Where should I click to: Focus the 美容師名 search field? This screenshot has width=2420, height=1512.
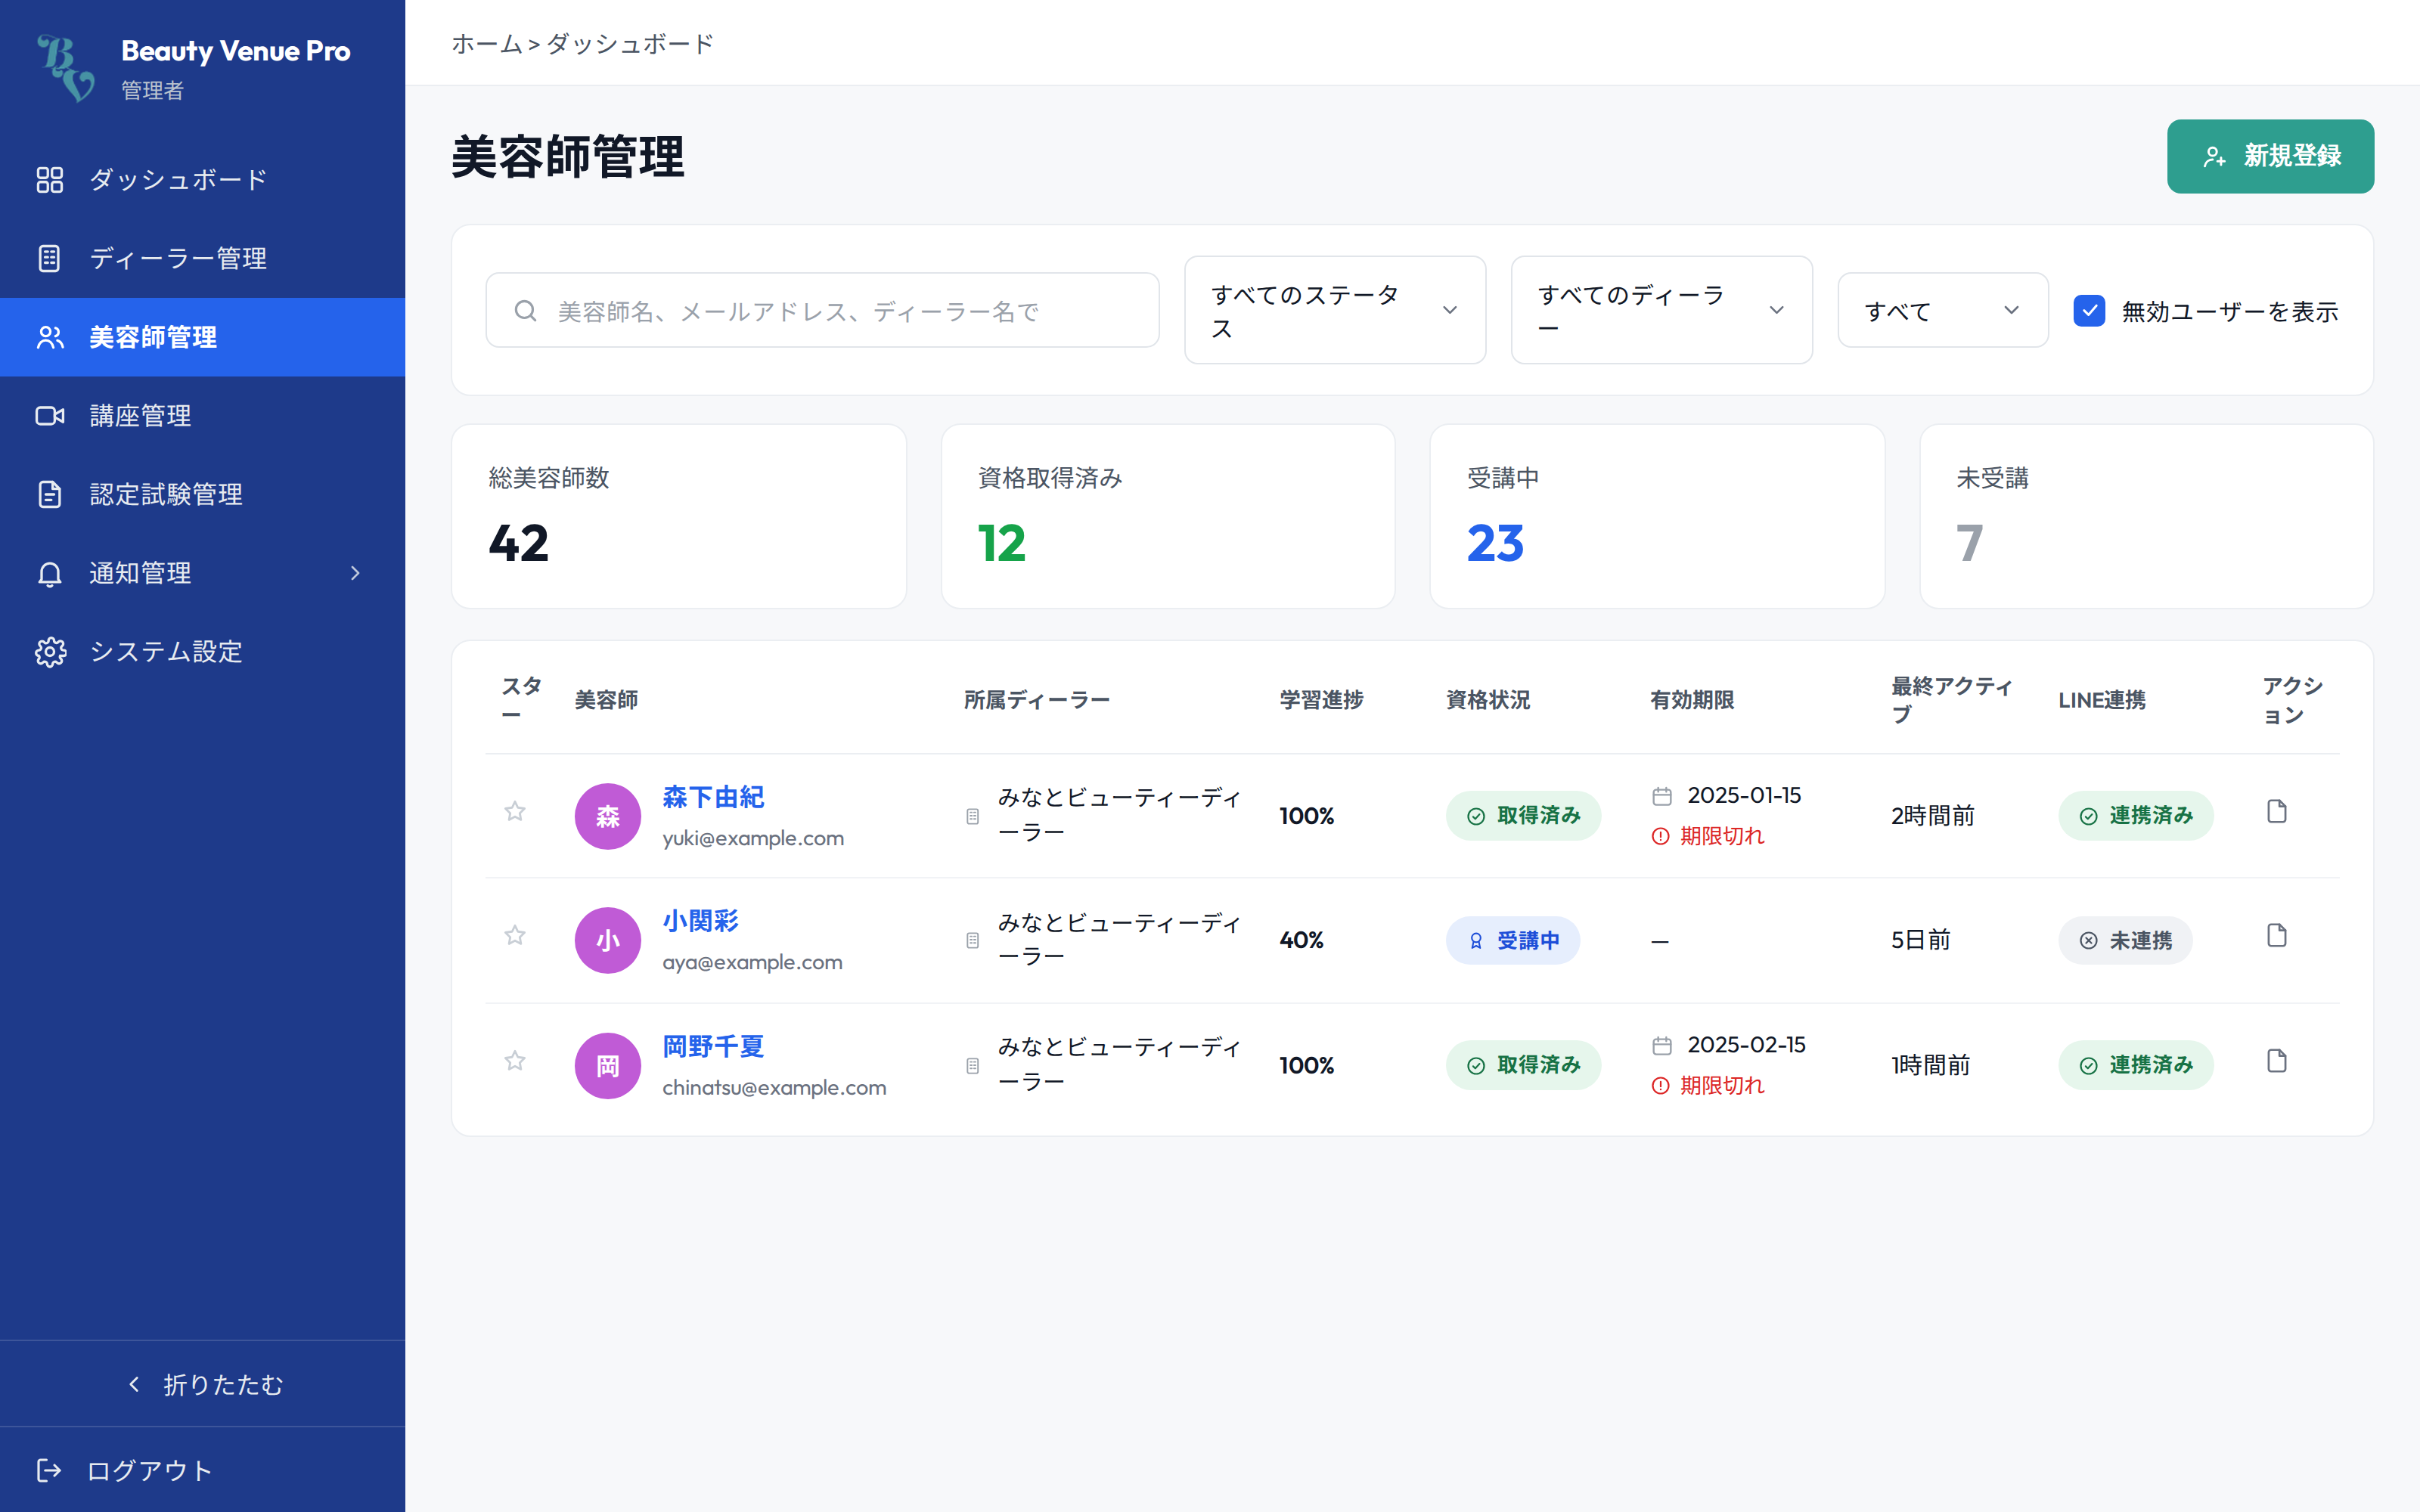(822, 310)
